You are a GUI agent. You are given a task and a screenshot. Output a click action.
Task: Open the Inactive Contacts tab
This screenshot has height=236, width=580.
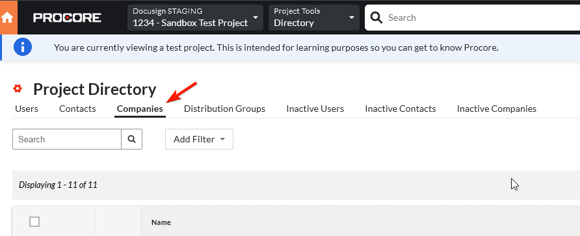click(401, 109)
